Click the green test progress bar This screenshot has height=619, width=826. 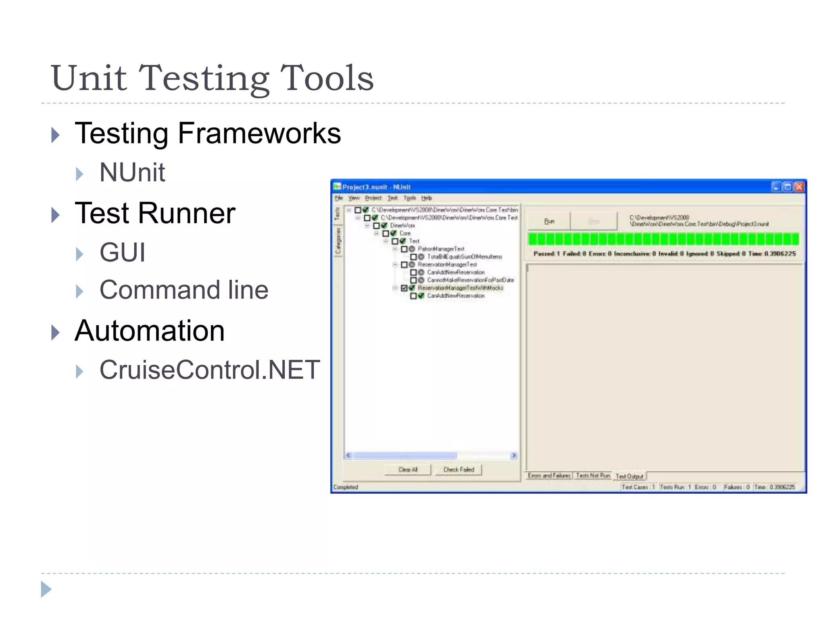point(663,239)
